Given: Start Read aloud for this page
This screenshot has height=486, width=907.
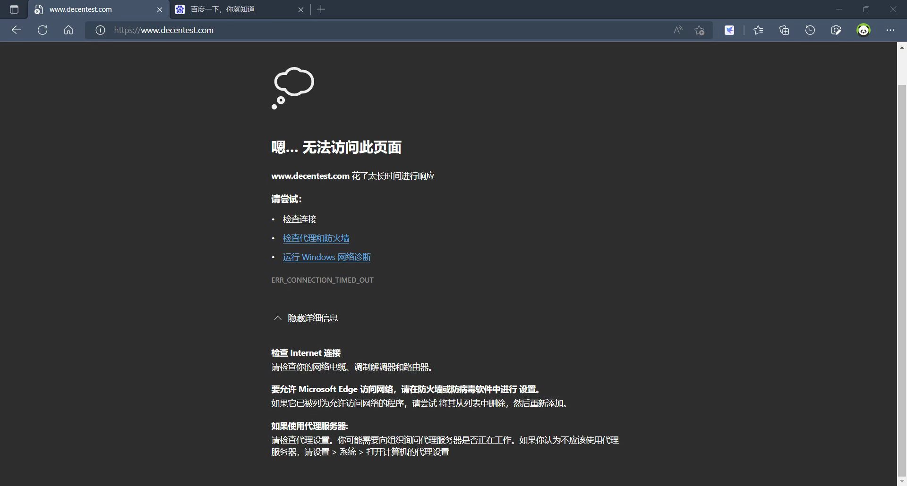Looking at the screenshot, I should pyautogui.click(x=677, y=30).
